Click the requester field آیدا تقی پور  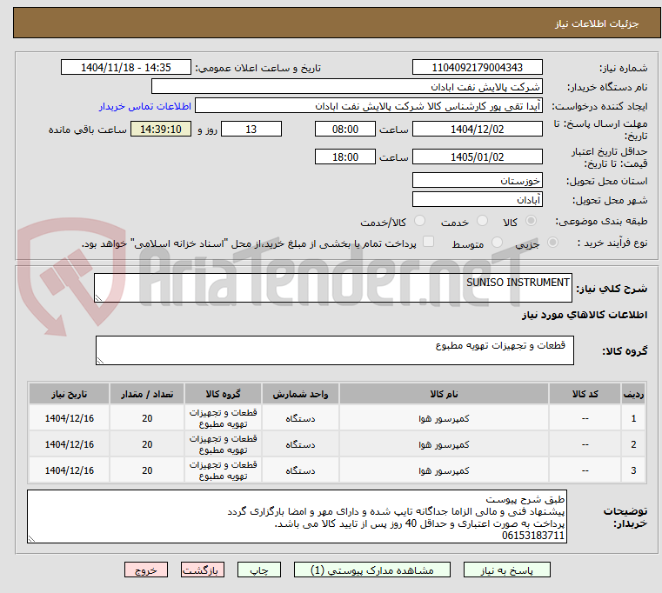point(369,105)
